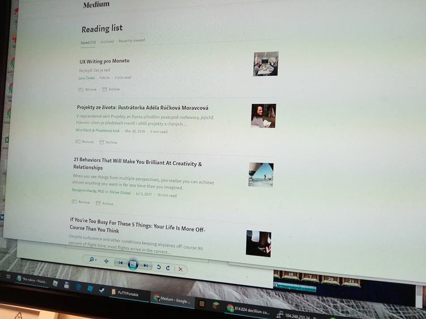The height and width of the screenshot is (319, 426).
Task: Open the Notepad taskbar window
Action: [x=32, y=279]
